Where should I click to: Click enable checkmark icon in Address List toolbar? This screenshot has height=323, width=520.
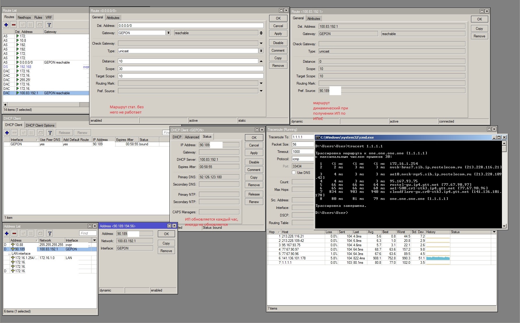tap(23, 233)
